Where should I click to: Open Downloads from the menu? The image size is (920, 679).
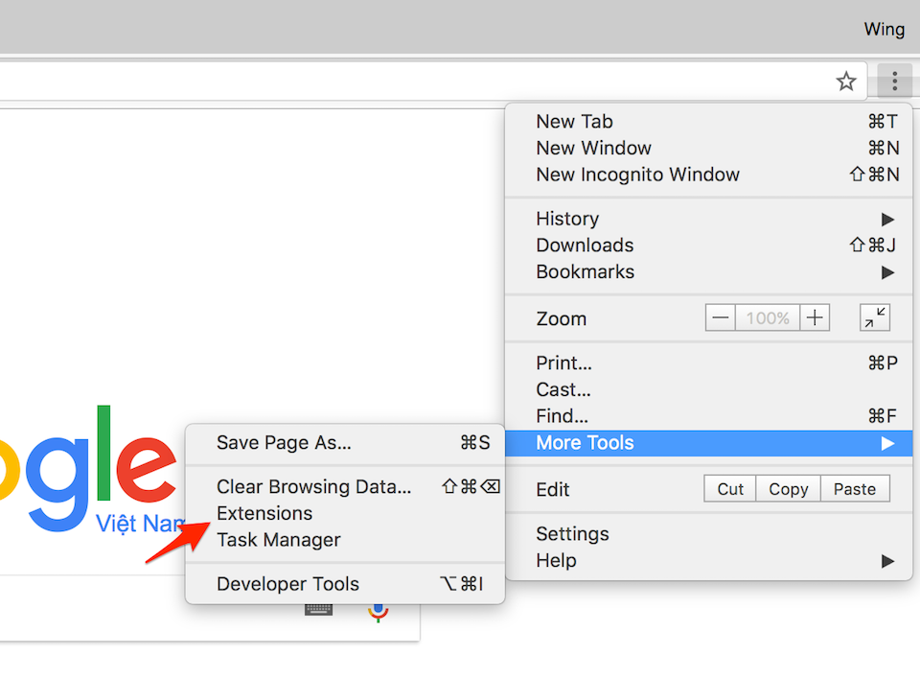(x=708, y=245)
